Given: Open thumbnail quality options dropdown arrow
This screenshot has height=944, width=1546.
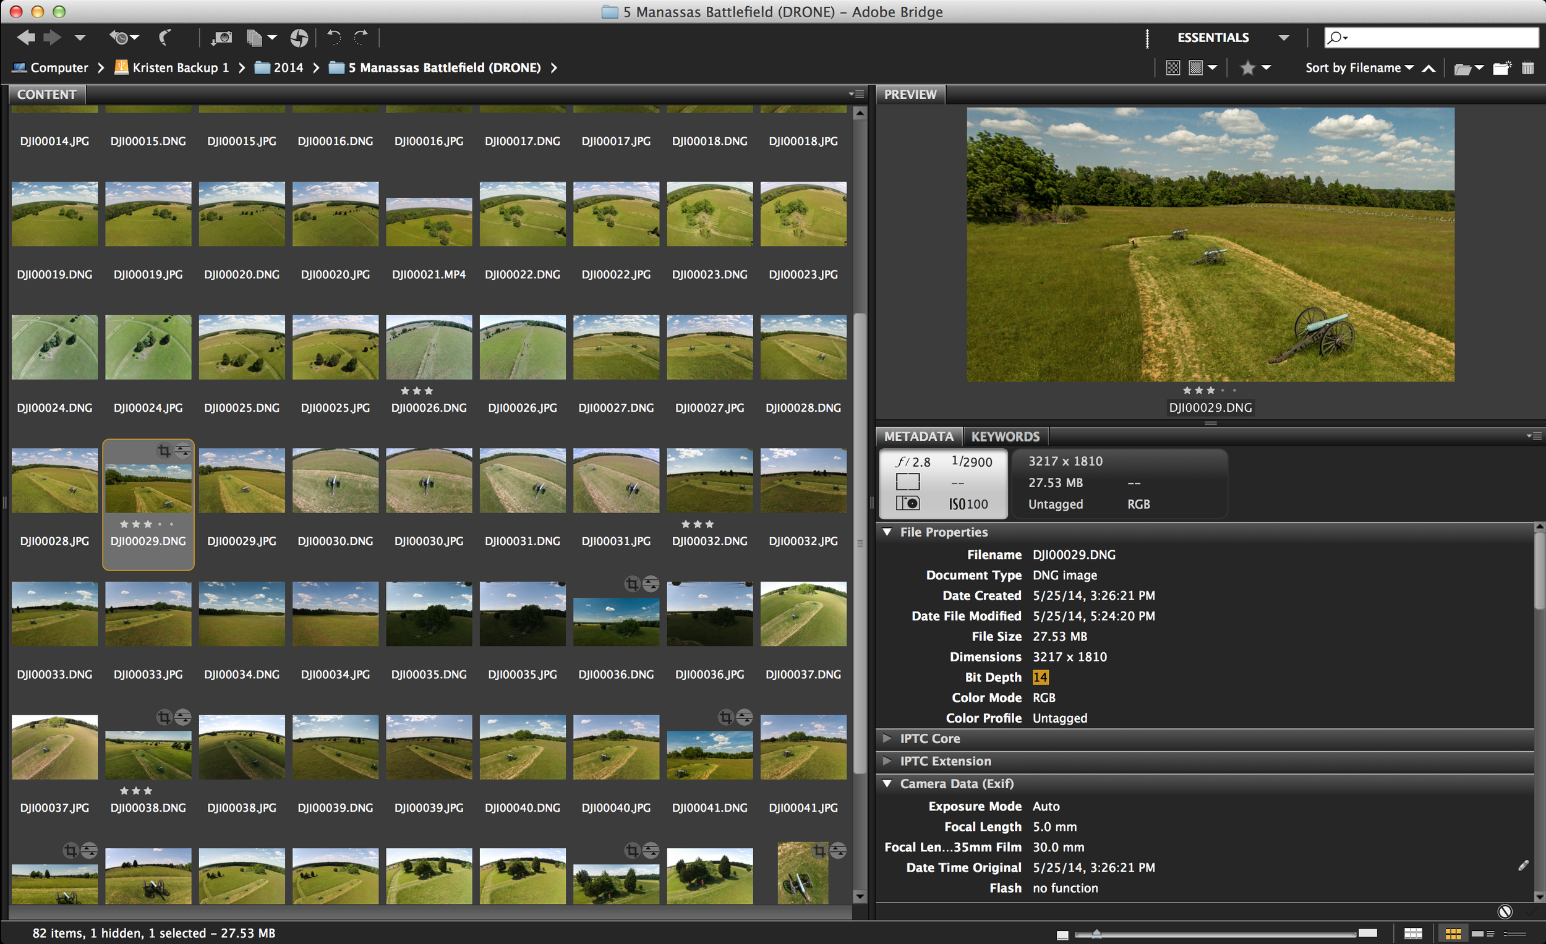Looking at the screenshot, I should click(x=1211, y=68).
